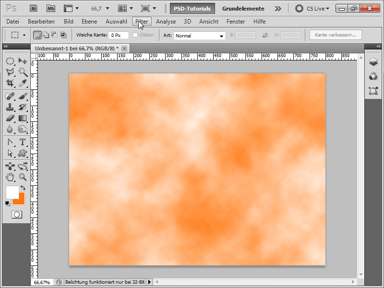Select the 3D Object Rotate tool
This screenshot has width=384, height=288.
(x=10, y=166)
